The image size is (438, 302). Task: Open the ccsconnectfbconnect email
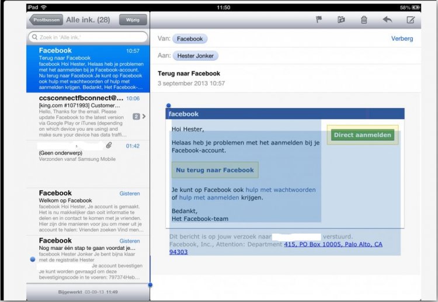(x=88, y=116)
